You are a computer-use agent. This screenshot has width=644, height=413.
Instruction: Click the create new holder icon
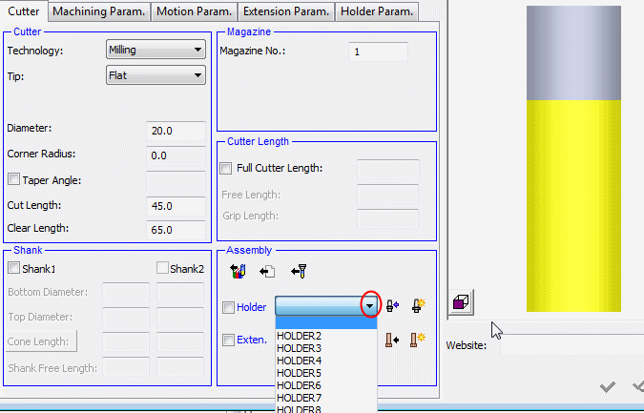pos(417,306)
